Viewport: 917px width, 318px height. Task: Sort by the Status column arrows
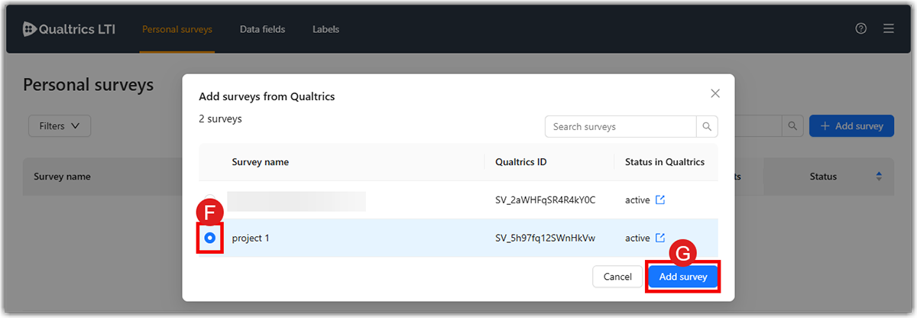(x=879, y=177)
